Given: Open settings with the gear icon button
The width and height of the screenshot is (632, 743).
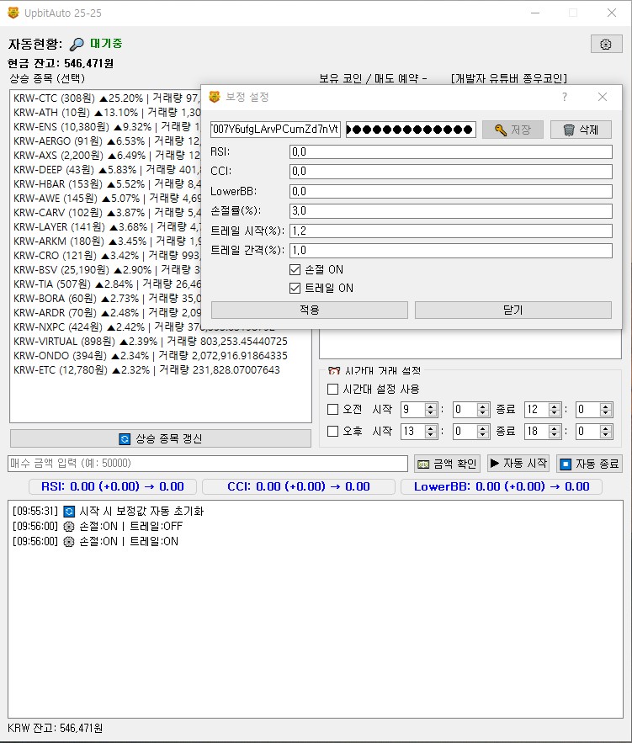Looking at the screenshot, I should pos(605,45).
